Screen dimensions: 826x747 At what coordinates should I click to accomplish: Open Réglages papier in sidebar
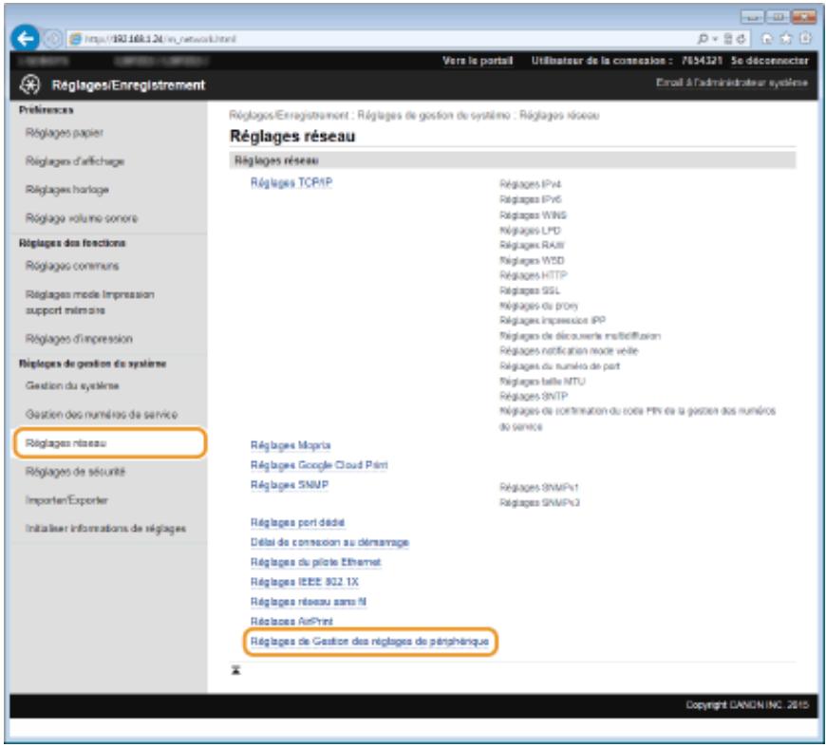pos(65,133)
